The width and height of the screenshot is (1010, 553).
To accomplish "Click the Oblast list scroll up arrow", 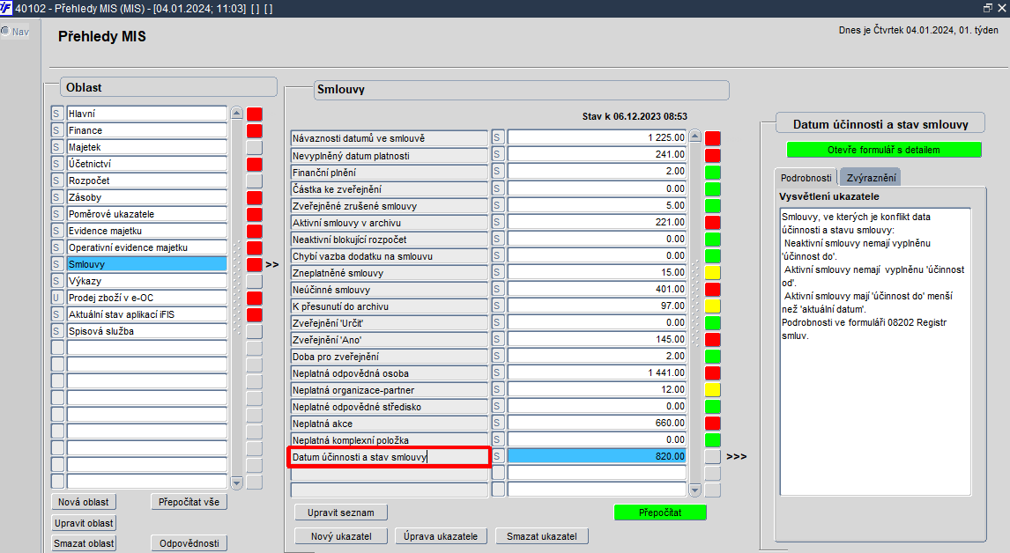I will pos(236,114).
